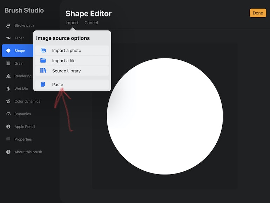Click Cancel in the Shape Editor
Screen dimensions: 270x203
tap(91, 23)
